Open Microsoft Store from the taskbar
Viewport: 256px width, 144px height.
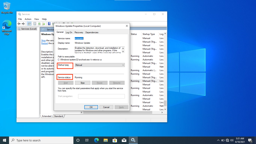115,140
